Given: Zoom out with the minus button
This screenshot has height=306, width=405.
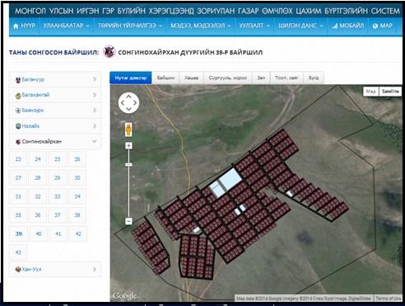Looking at the screenshot, I should click(x=128, y=221).
